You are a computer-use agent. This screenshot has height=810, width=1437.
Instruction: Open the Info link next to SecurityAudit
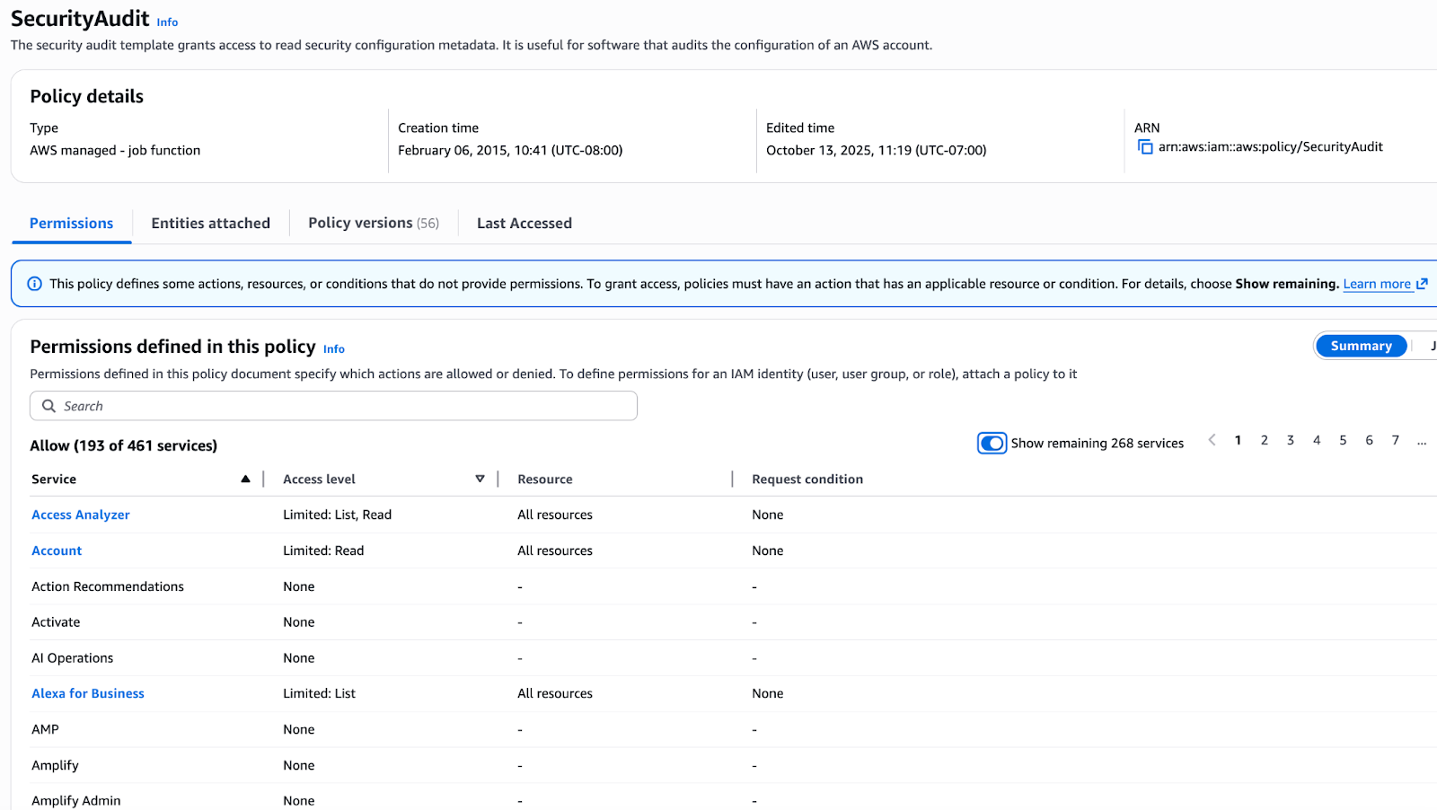click(168, 22)
